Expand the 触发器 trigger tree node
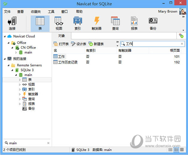 click(x=20, y=94)
